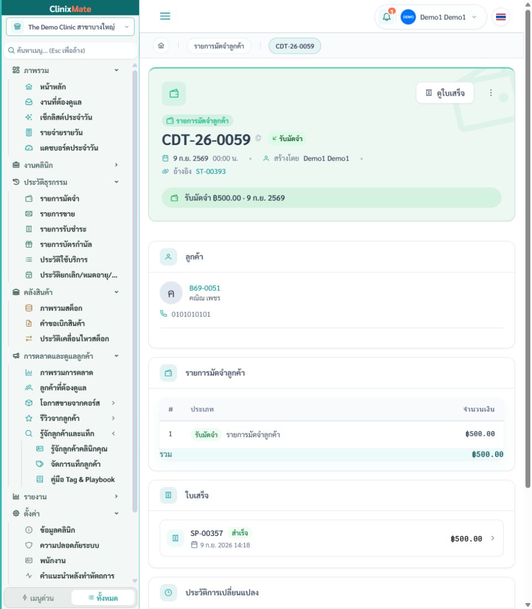
Task: Copy the CDT-26-0059 document number
Action: (x=258, y=138)
